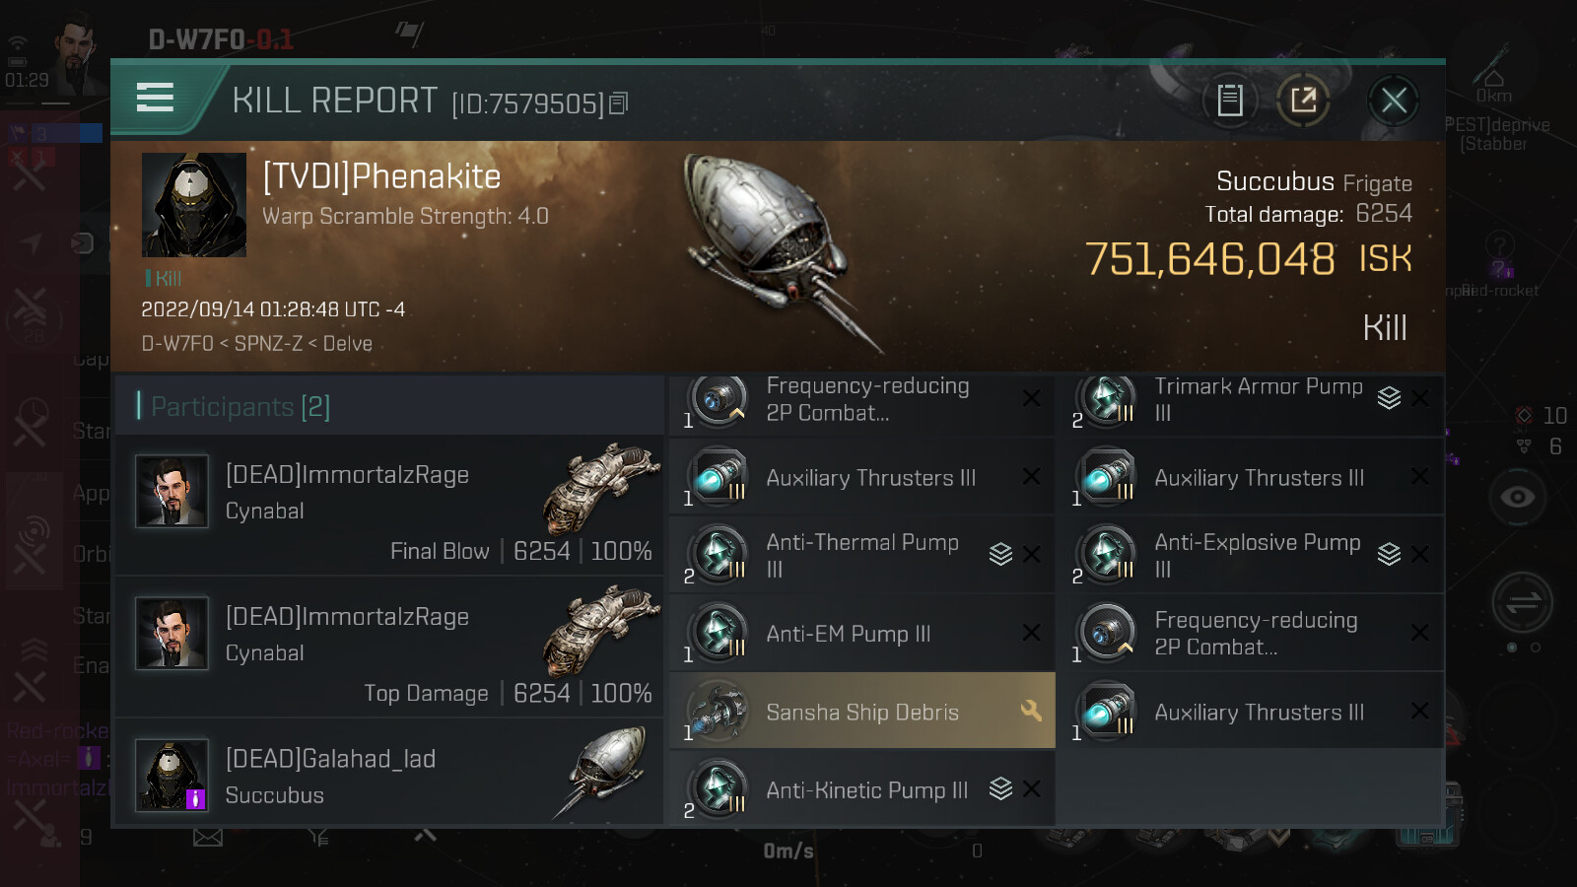This screenshot has width=1577, height=887.
Task: Select the Participants [2] tab
Action: pos(240,406)
